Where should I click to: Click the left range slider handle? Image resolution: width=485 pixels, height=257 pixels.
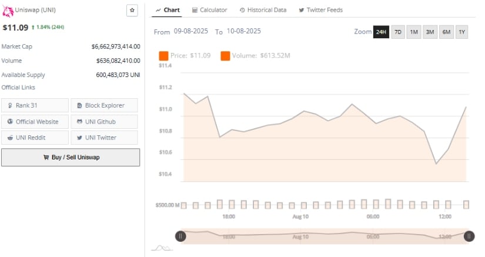tap(180, 236)
